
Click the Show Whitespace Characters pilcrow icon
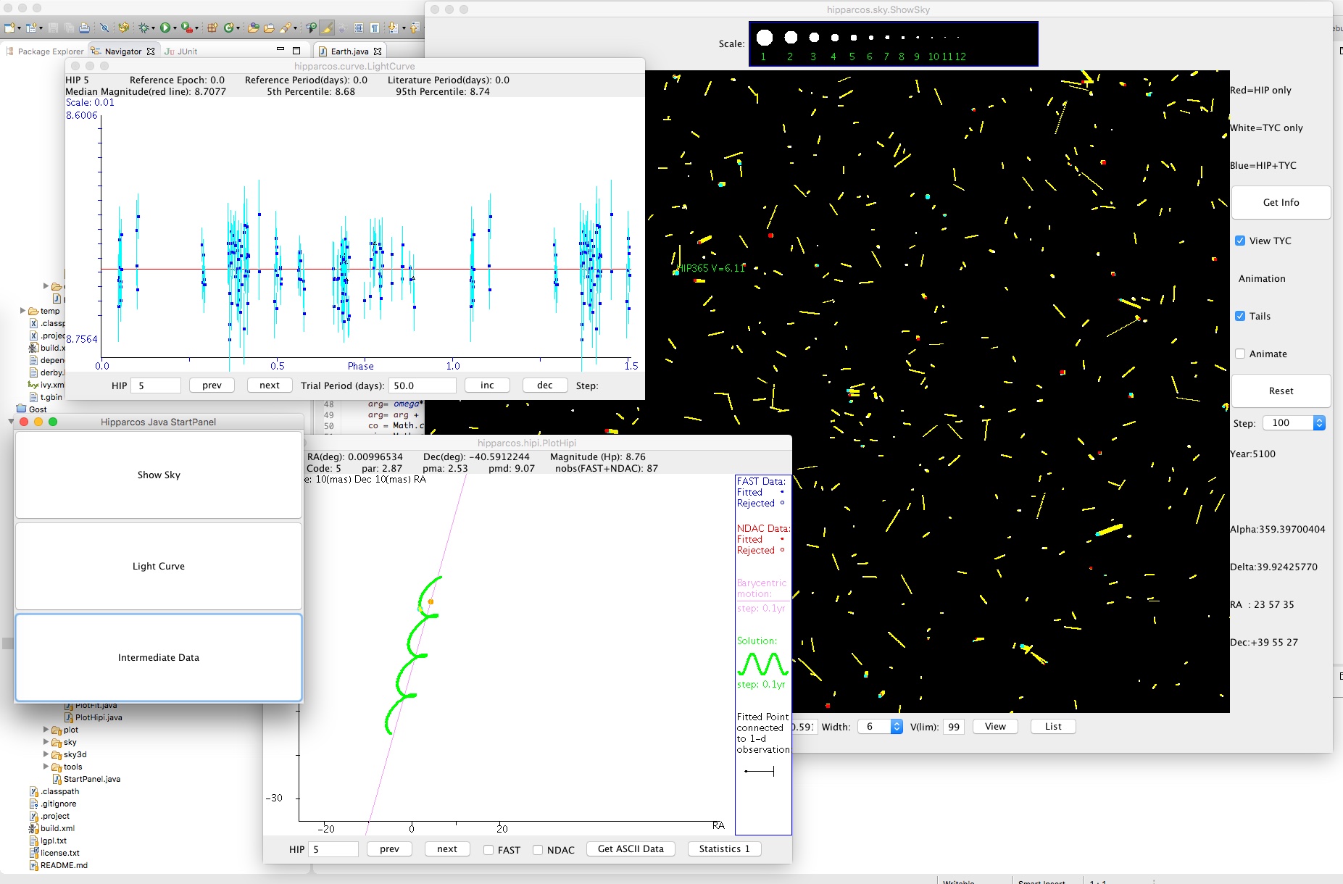(375, 28)
